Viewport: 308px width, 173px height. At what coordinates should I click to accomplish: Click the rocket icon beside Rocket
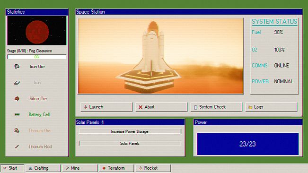(141, 168)
